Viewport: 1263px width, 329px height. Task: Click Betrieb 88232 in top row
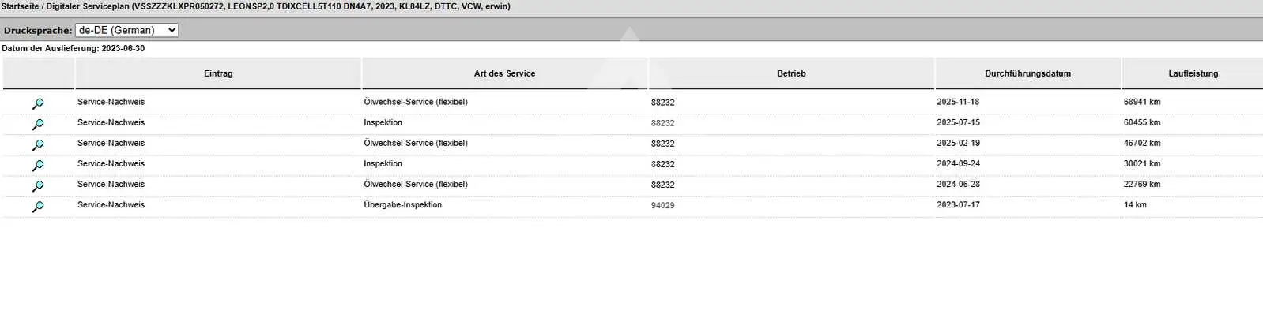pos(662,103)
